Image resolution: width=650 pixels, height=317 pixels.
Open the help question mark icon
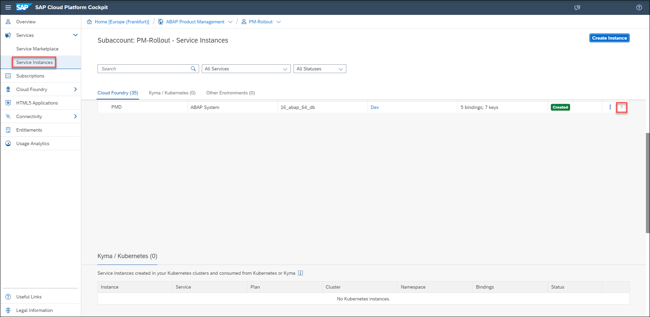point(639,7)
